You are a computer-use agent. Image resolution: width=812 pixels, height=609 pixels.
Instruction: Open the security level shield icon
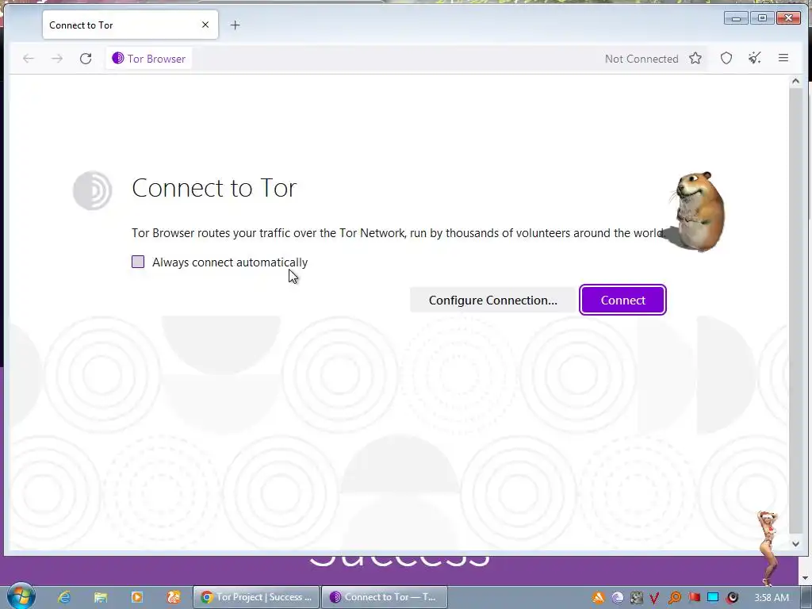726,58
